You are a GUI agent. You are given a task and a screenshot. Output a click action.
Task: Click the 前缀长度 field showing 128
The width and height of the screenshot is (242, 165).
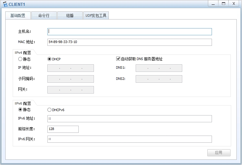(x=63, y=129)
